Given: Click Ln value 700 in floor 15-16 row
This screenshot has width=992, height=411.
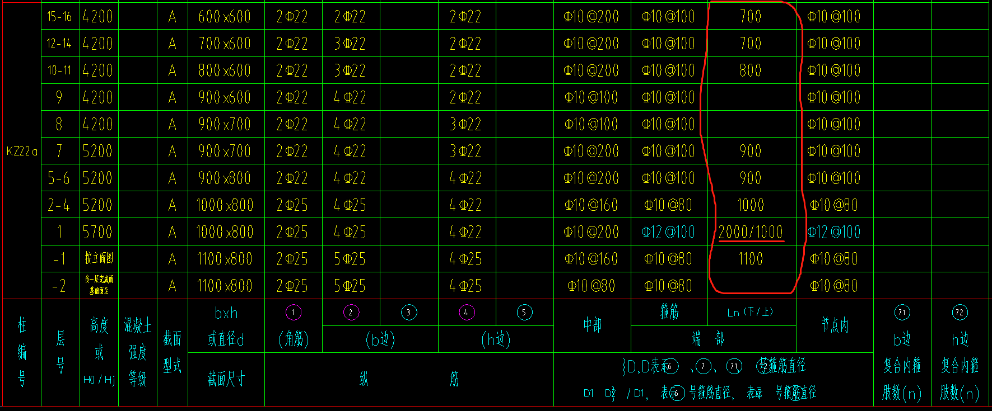Looking at the screenshot, I should 751,17.
